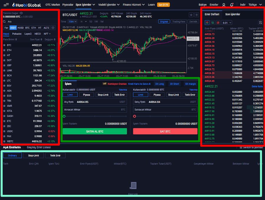Viewport: 265px width, 200px height.
Task: Click the Alınacak Miktar input field
Action: [x=95, y=109]
